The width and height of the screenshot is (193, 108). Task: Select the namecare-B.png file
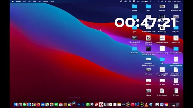pos(162,39)
